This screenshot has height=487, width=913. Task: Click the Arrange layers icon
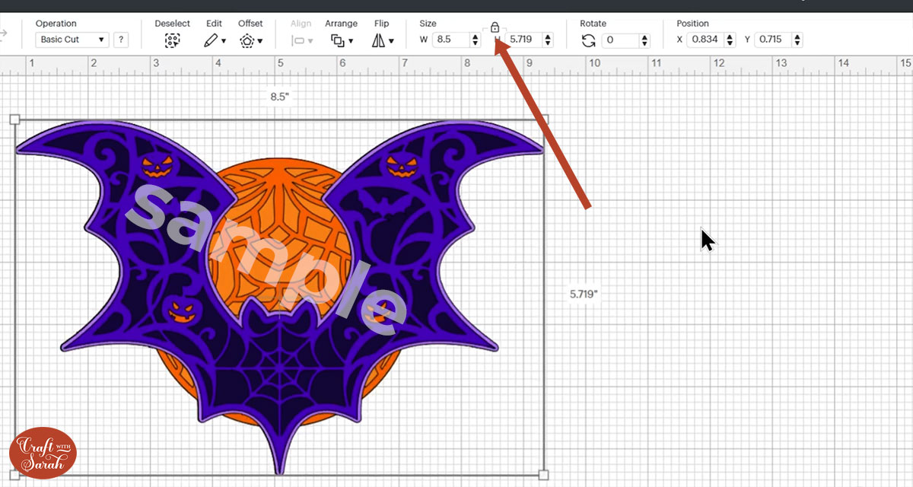coord(339,39)
